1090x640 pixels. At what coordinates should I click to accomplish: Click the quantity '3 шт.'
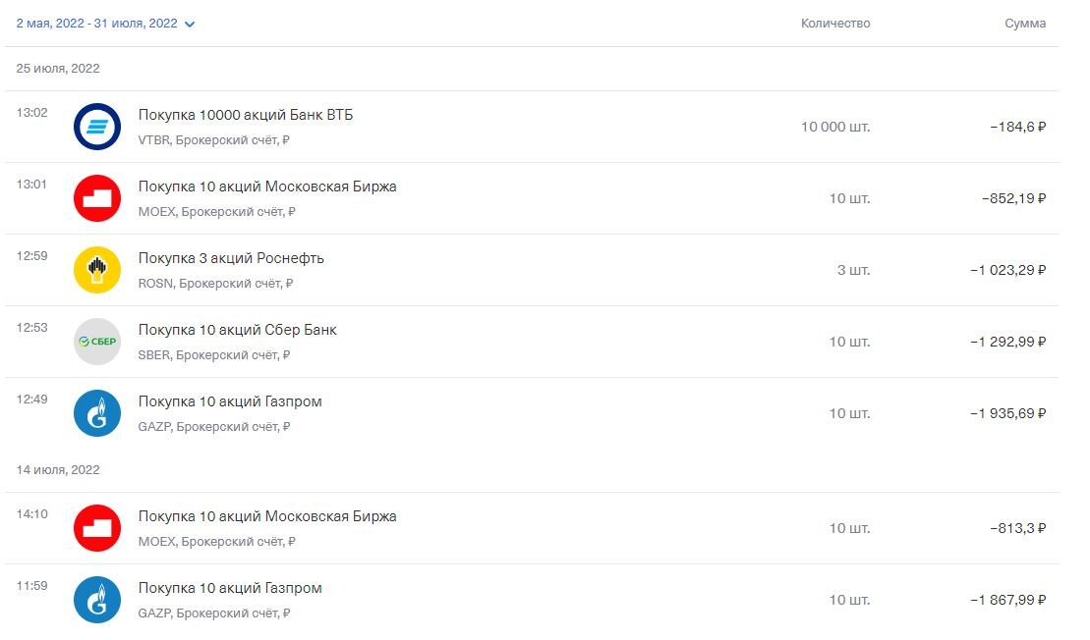pos(854,270)
